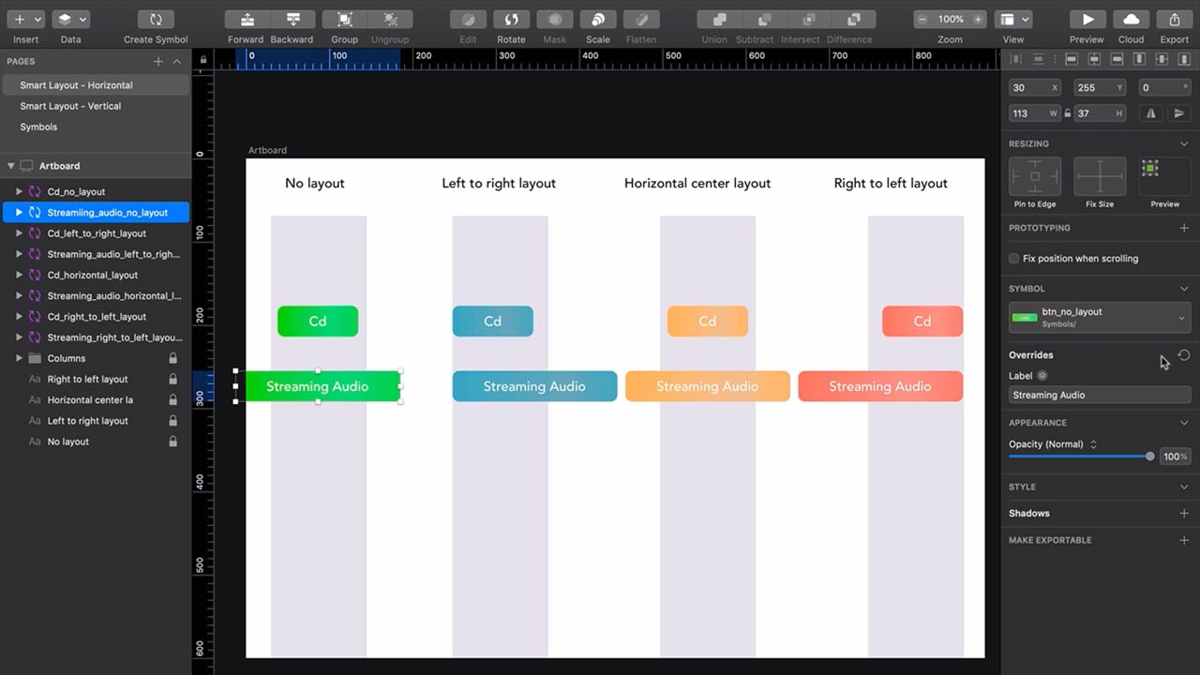This screenshot has width=1200, height=675.
Task: Select the Streaming Audio label override field
Action: [x=1099, y=394]
